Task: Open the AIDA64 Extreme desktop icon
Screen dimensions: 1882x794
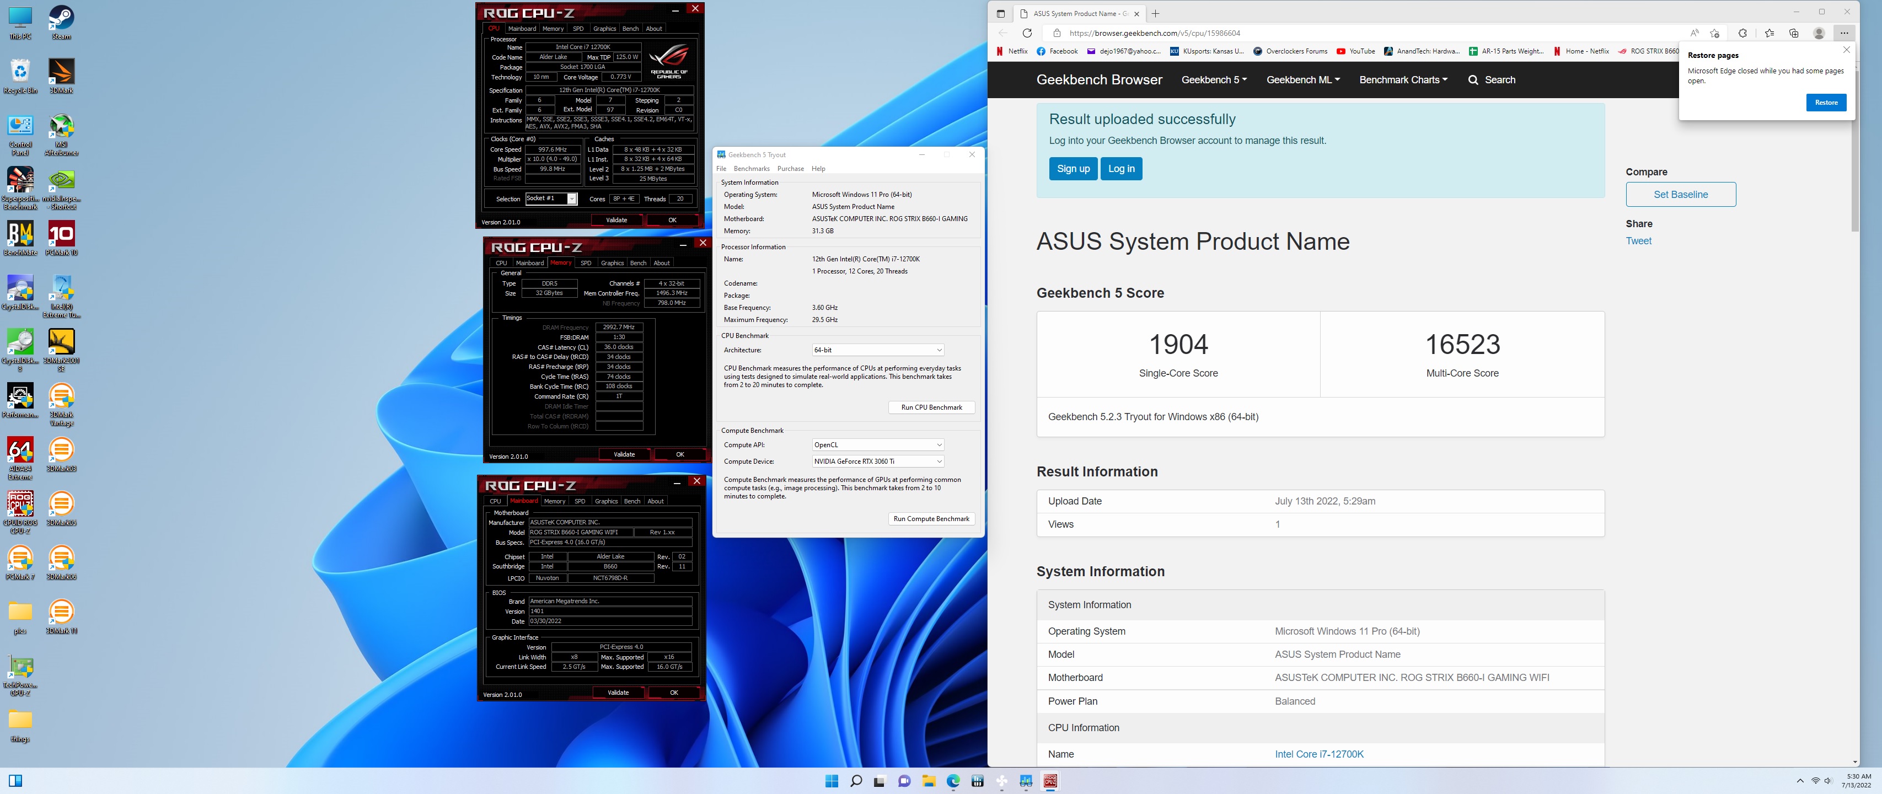Action: (x=20, y=458)
